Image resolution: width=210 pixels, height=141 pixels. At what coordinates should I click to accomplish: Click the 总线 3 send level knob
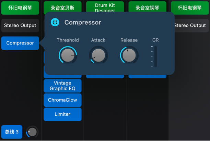pyautogui.click(x=32, y=132)
